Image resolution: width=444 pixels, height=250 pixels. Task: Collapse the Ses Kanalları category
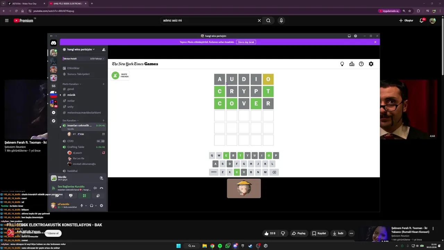click(70, 120)
